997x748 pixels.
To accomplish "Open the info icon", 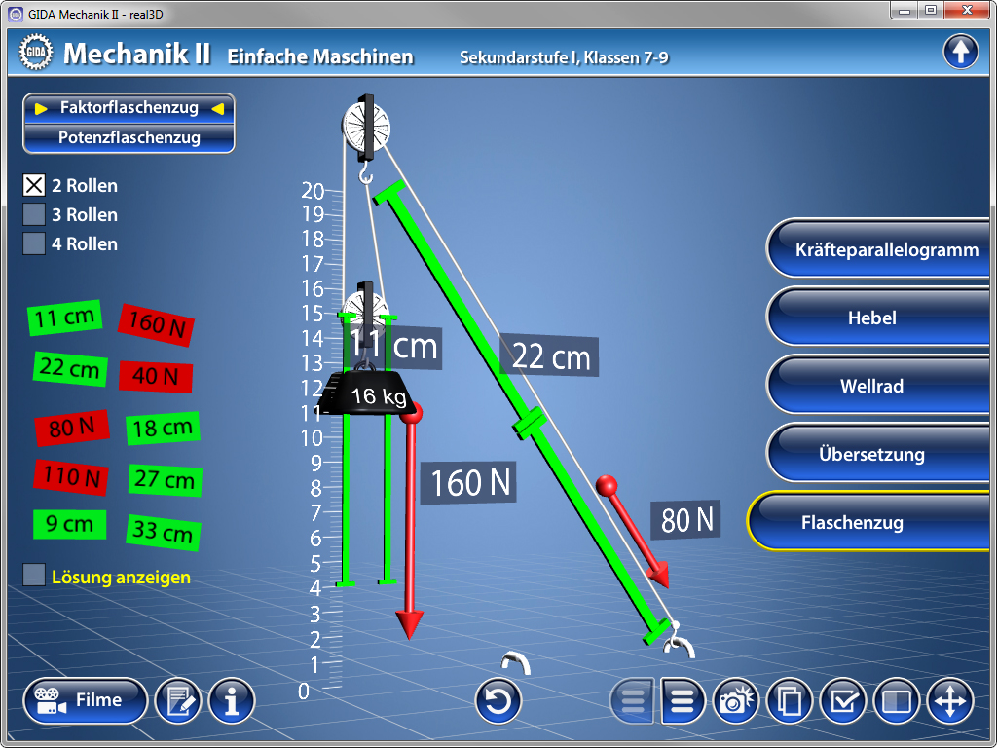I will (x=232, y=701).
